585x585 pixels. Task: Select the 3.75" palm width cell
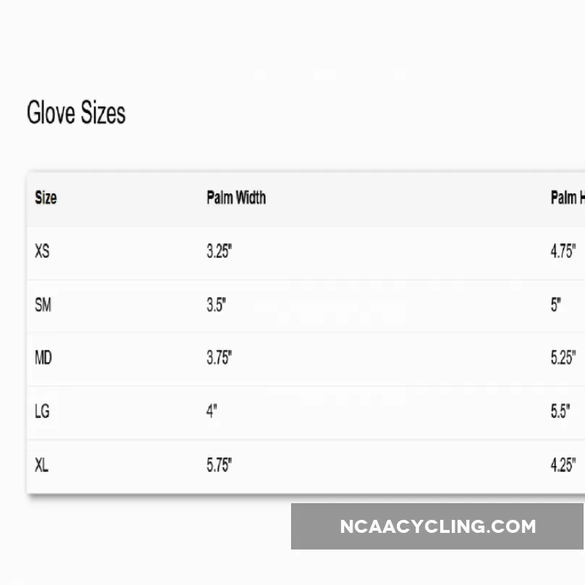click(x=219, y=358)
